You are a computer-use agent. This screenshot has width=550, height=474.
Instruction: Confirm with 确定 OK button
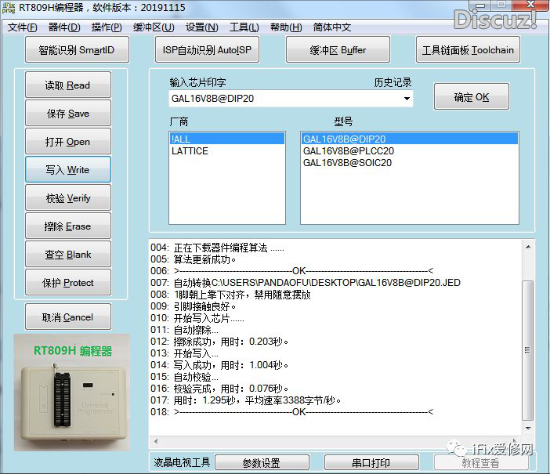pos(472,96)
